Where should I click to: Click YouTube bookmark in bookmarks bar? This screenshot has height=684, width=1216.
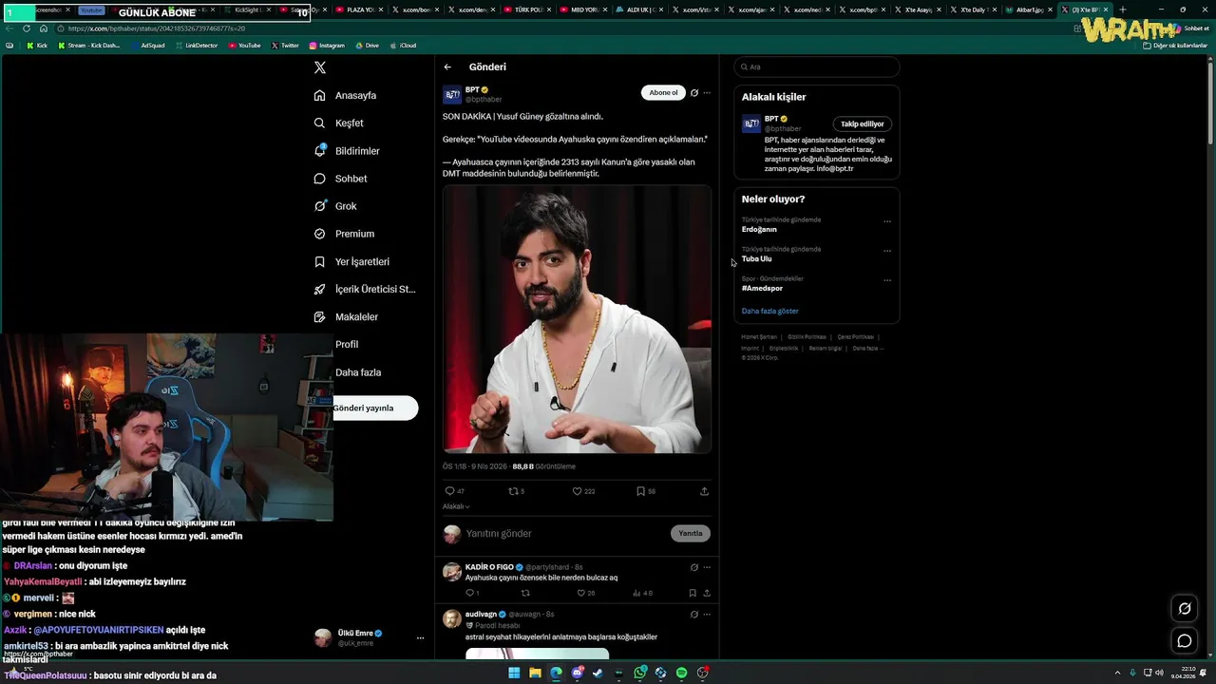[244, 46]
